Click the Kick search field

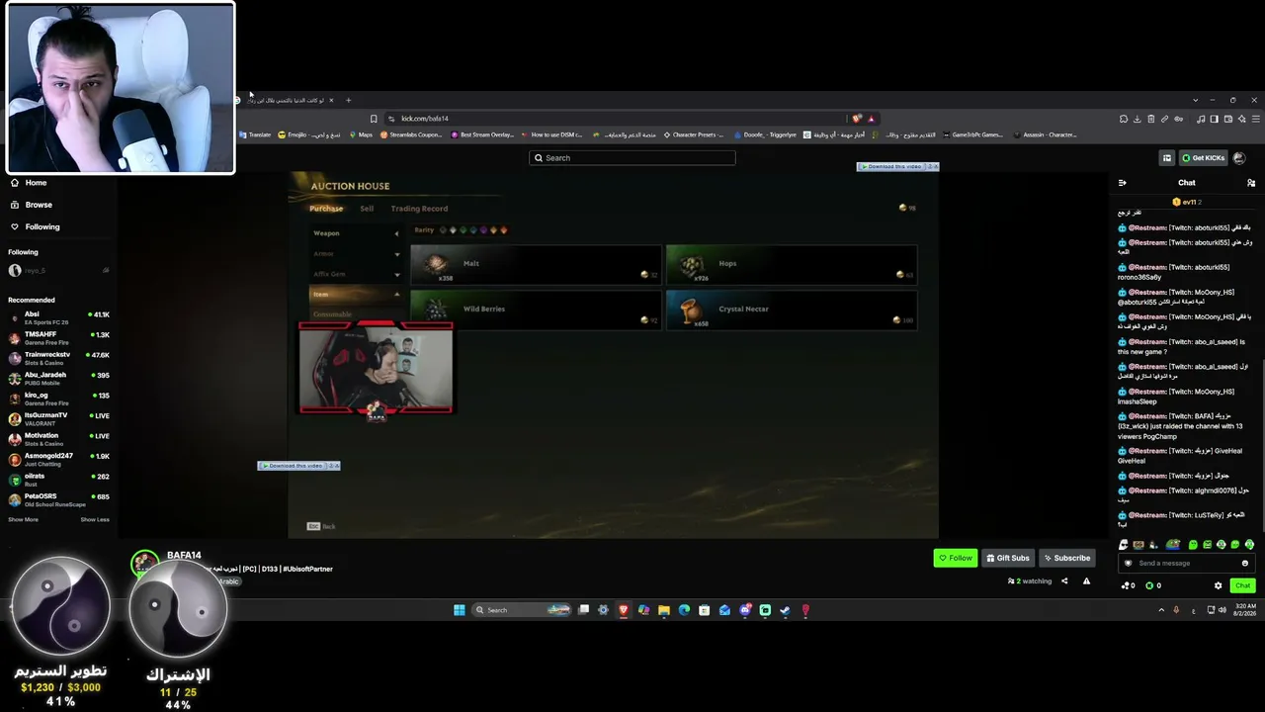click(x=632, y=158)
